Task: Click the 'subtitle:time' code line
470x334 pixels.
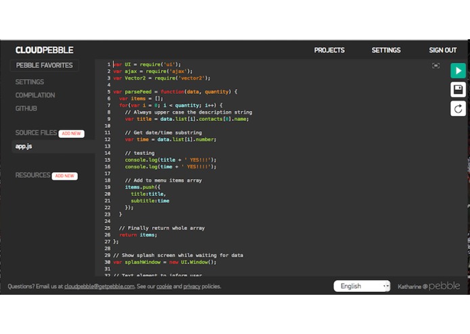Action: click(150, 201)
